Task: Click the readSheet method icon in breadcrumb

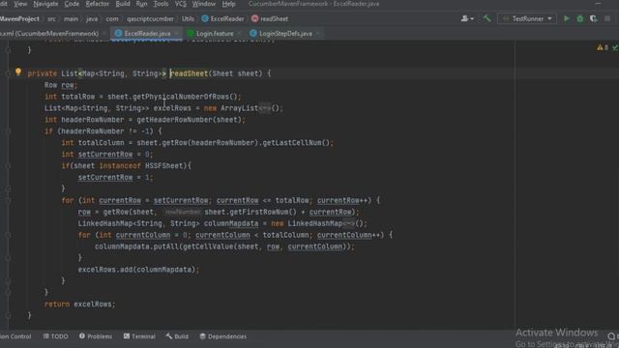Action: (x=254, y=18)
